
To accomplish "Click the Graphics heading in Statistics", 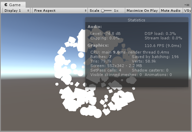I will pos(98,45).
